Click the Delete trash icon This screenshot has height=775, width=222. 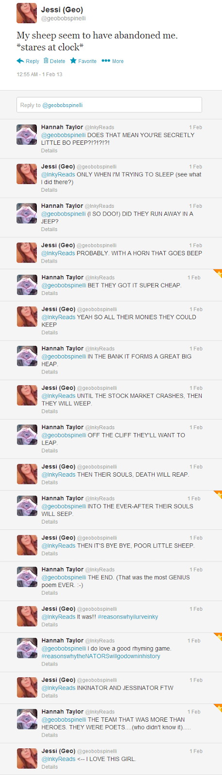(x=46, y=61)
